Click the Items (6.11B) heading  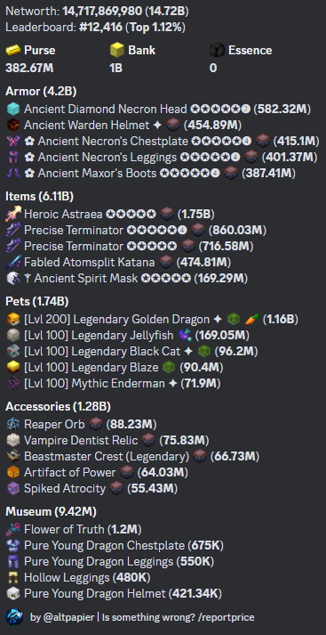pos(40,197)
